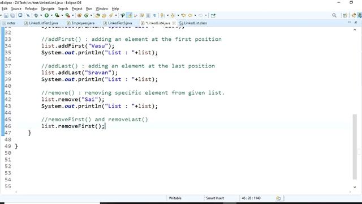Click the Writable status entry
This screenshot has width=362, height=204.
click(175, 198)
